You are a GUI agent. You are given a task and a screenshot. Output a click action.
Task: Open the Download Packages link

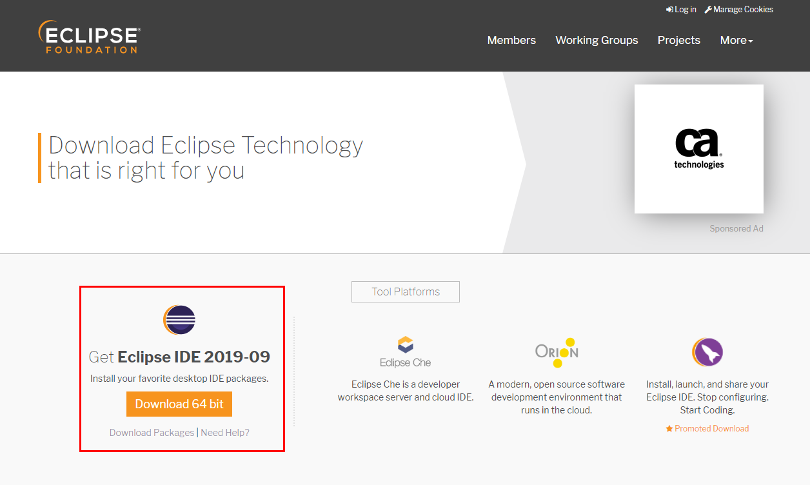click(152, 433)
